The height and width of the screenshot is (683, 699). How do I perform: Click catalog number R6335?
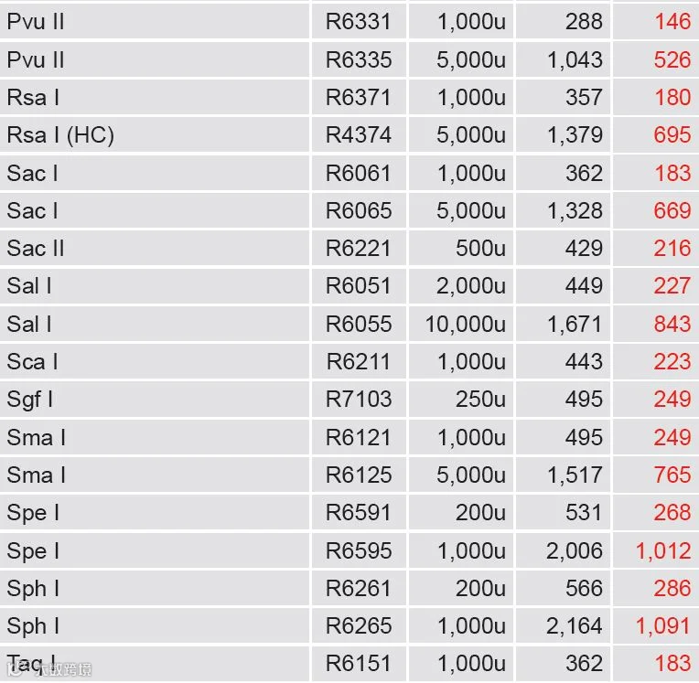click(359, 59)
